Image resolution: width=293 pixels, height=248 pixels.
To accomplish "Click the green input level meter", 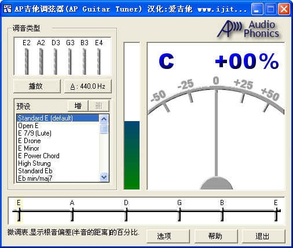I will (x=132, y=116).
